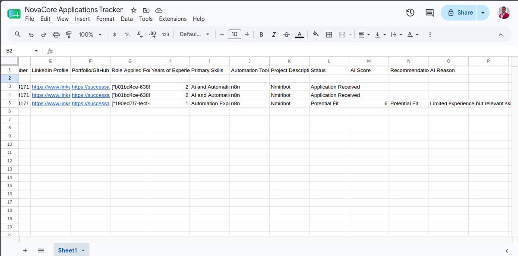
Task: Switch to the Sheet1 tab
Action: pyautogui.click(x=67, y=250)
